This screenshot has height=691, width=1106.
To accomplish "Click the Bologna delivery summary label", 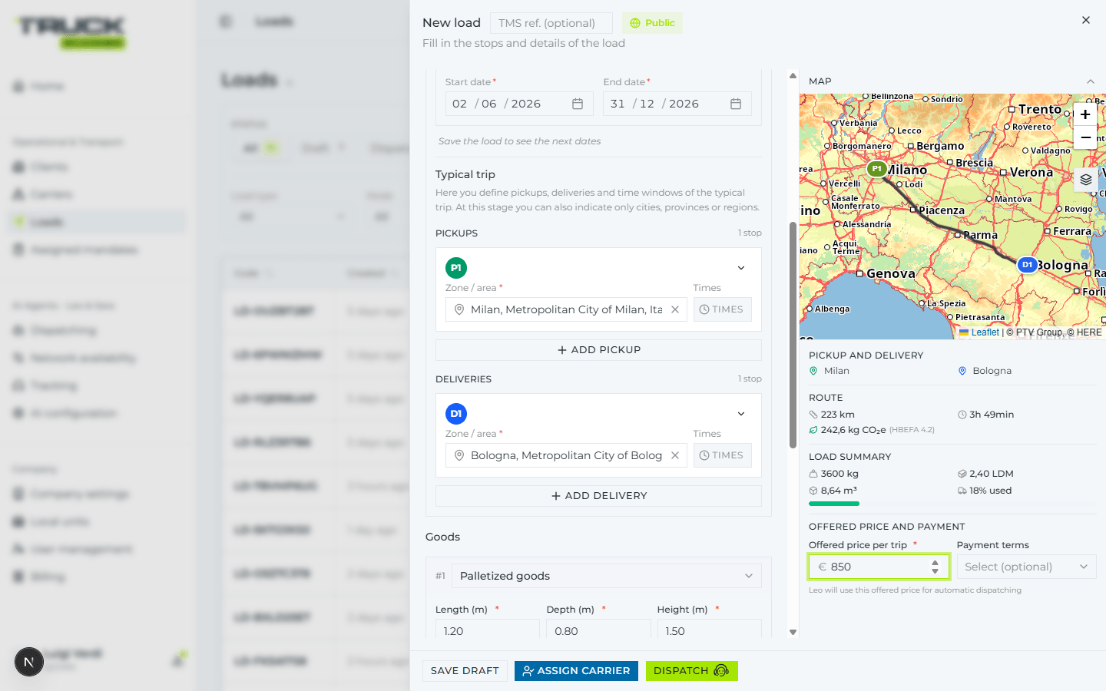I will click(x=992, y=371).
